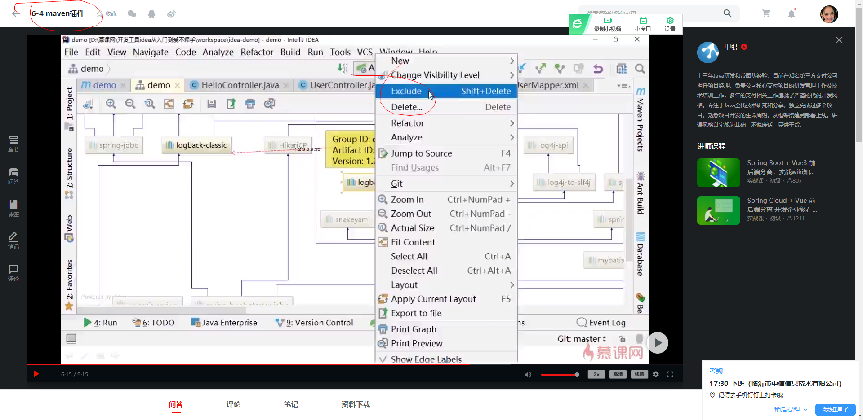Click the Print Preview toolbar icon
The height and width of the screenshot is (420, 863).
[x=270, y=104]
